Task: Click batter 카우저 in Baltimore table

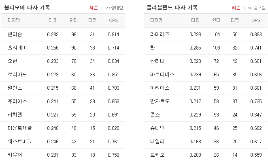Action: pos(15,155)
